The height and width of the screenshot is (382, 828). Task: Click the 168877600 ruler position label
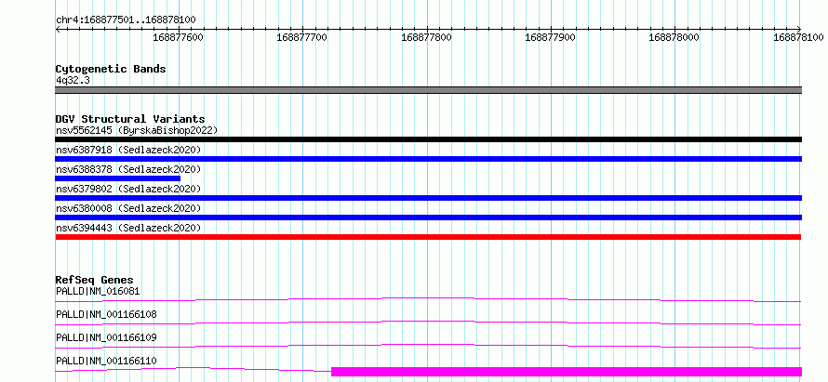178,37
